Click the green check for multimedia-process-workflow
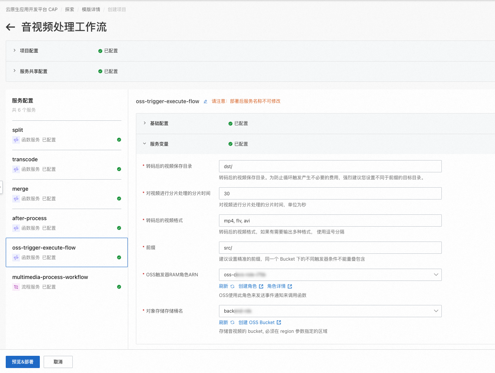The width and height of the screenshot is (495, 373). pos(119,287)
